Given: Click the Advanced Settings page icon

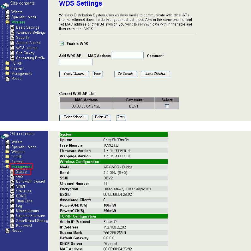Looking at the screenshot, I should pyautogui.click(x=12, y=32).
